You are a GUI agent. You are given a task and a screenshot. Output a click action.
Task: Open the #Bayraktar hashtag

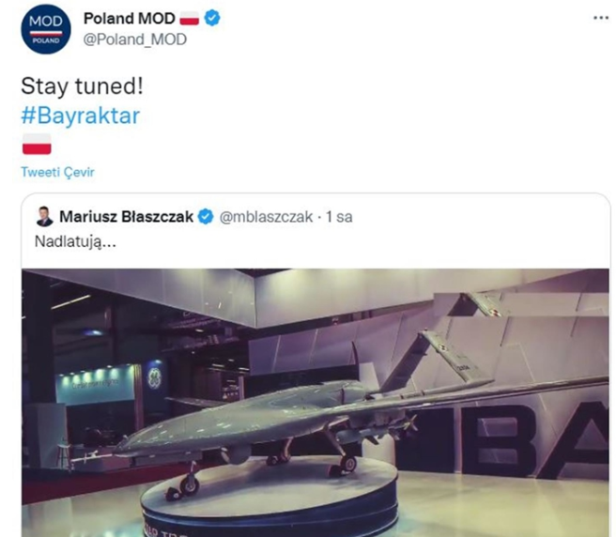coord(81,115)
